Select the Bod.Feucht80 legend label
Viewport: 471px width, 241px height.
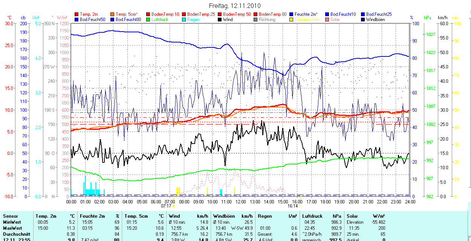point(128,20)
